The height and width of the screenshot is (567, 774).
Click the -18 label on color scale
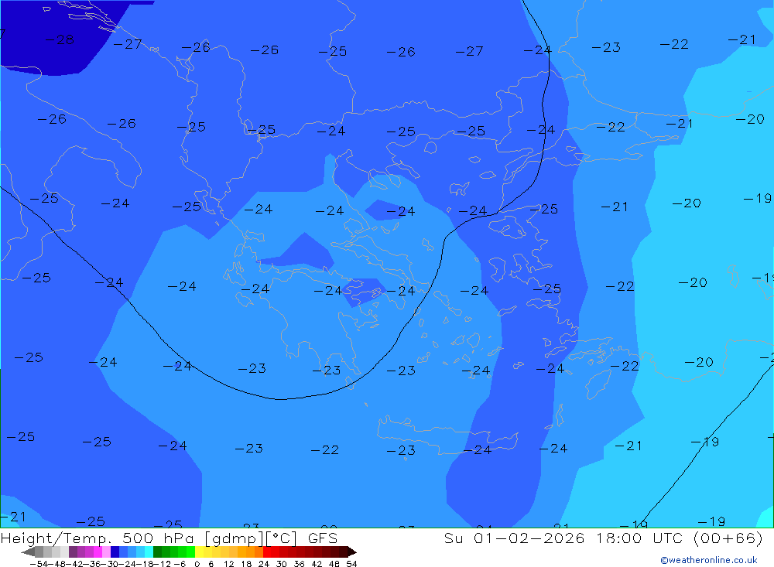(145, 564)
